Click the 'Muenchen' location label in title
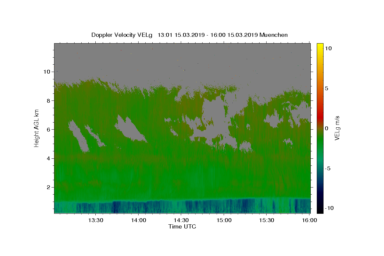This screenshot has height=256, width=384. click(x=274, y=35)
